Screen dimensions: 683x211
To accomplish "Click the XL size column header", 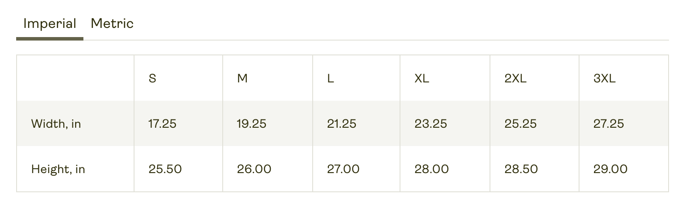I will click(x=422, y=79).
